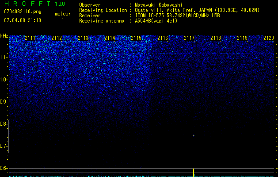Image resolution: width=278 pixels, height=177 pixels.
Task: Click the Observer label
Action: click(x=90, y=5)
